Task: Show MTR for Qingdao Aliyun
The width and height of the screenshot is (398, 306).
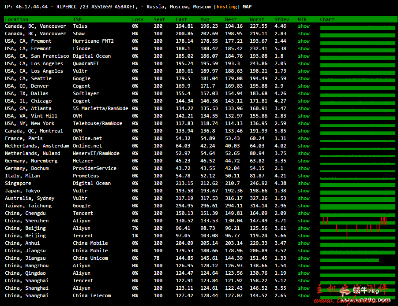Action: coord(304,273)
